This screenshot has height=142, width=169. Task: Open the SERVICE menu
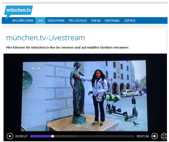point(130,20)
